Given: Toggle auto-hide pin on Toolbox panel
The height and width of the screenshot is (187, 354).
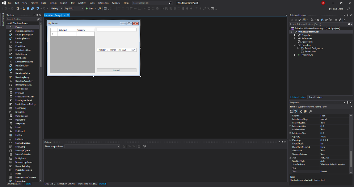Looking at the screenshot, I should point(38,15).
